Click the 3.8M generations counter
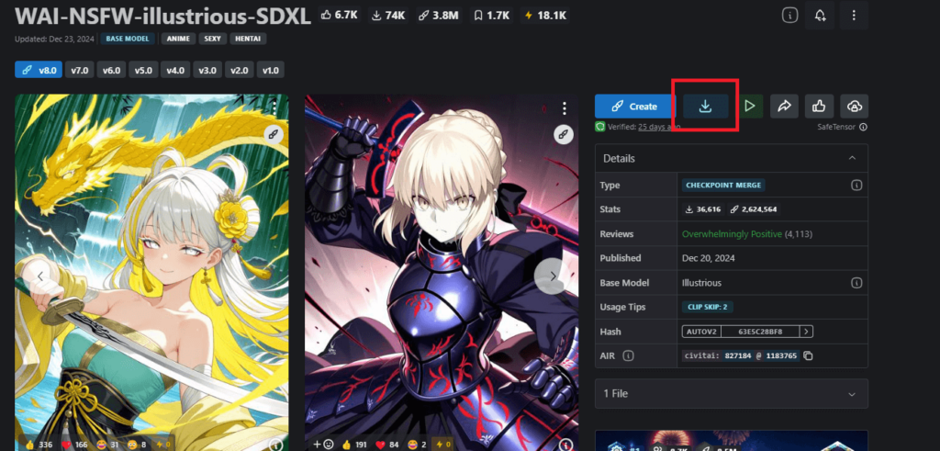Screen dimensions: 940x451 pyautogui.click(x=438, y=15)
